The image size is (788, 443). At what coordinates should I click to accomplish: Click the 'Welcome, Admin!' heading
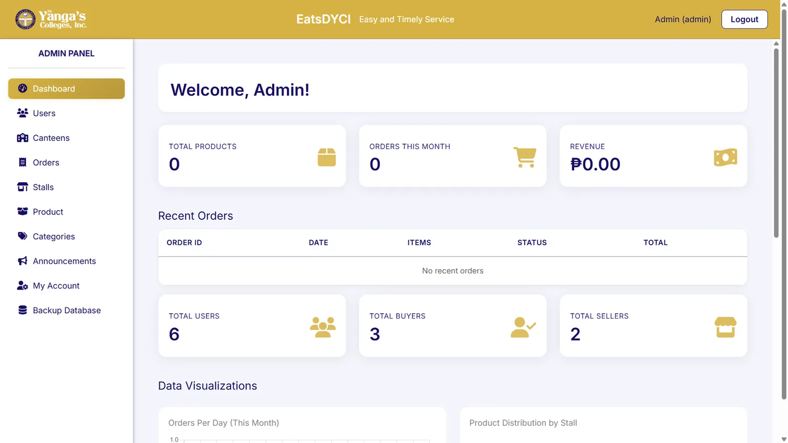click(x=240, y=90)
